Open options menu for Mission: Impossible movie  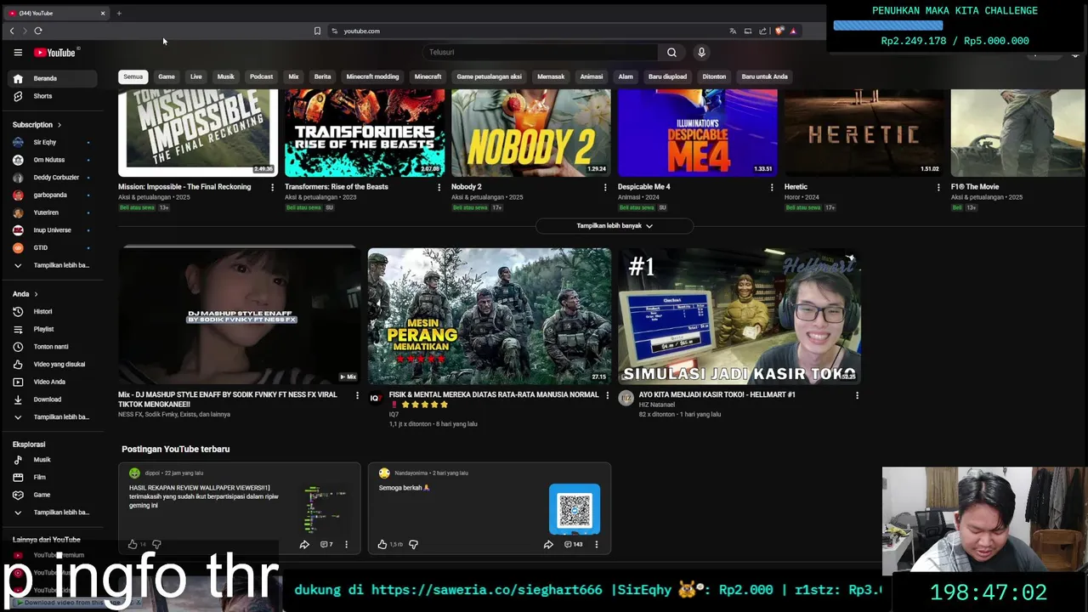272,187
